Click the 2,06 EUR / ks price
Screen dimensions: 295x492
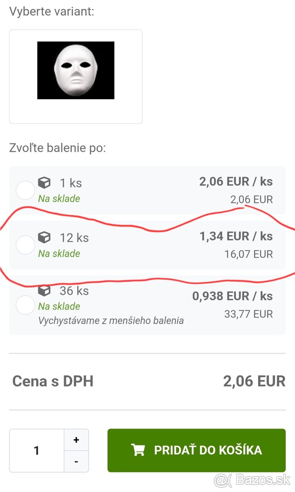236,182
